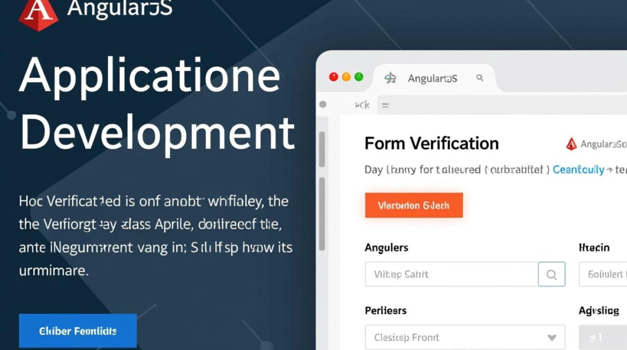The image size is (627, 350).
Task: Click the yellow traffic light dot on the mock browser
Action: [346, 77]
